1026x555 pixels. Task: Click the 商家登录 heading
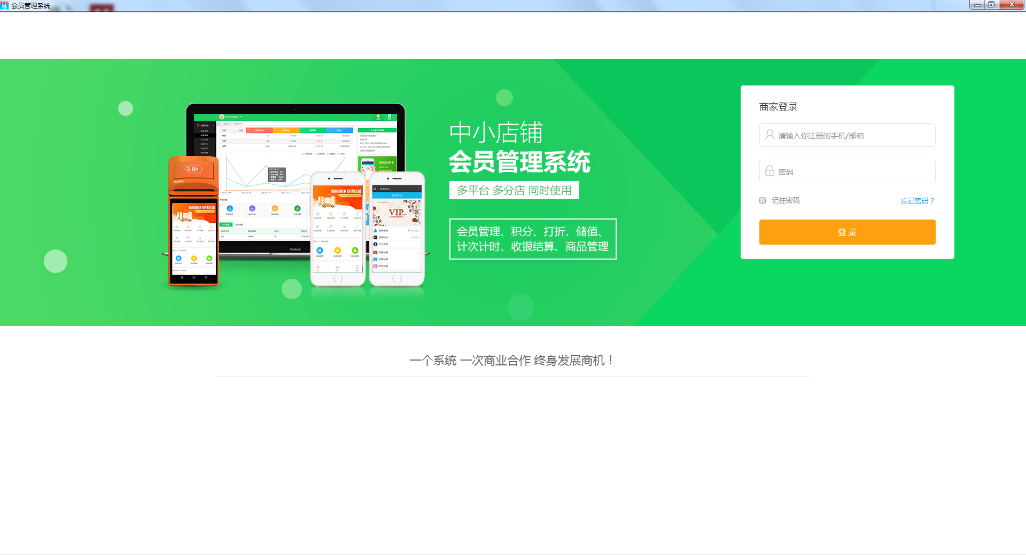778,107
